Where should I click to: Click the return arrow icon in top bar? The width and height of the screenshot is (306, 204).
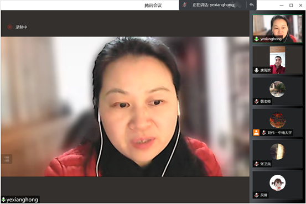[252, 4]
